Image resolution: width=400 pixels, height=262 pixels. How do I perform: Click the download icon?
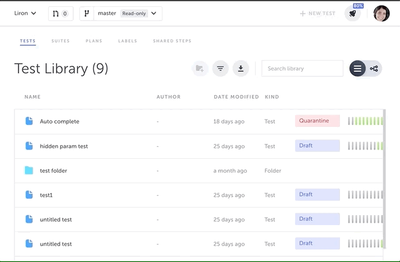[241, 68]
